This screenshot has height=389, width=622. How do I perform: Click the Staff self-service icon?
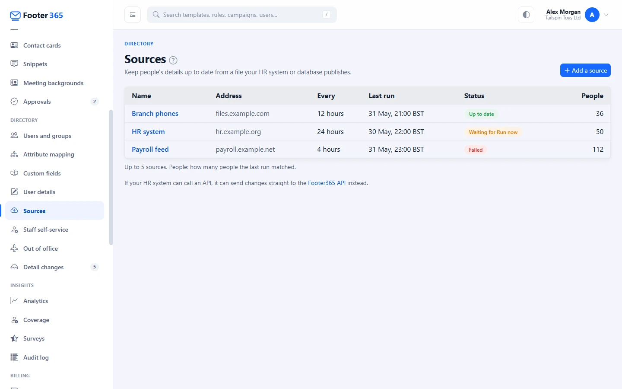[x=14, y=230]
